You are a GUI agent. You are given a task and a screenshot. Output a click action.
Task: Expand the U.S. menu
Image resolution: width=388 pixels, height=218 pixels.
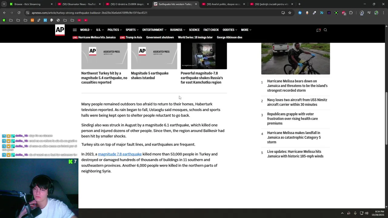coord(100,30)
